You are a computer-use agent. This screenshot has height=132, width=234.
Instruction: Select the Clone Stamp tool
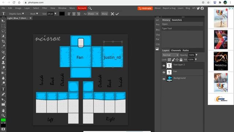pyautogui.click(x=3, y=63)
